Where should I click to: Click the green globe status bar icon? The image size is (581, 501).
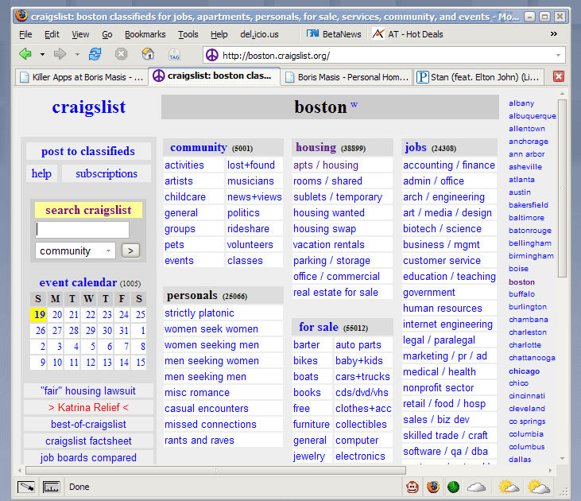click(x=453, y=487)
